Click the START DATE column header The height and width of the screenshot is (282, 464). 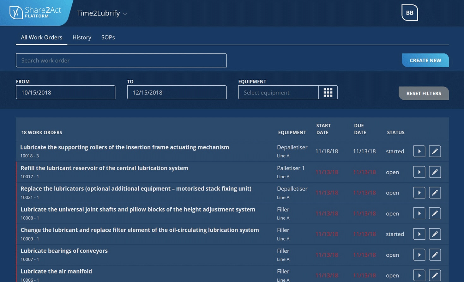[323, 129]
